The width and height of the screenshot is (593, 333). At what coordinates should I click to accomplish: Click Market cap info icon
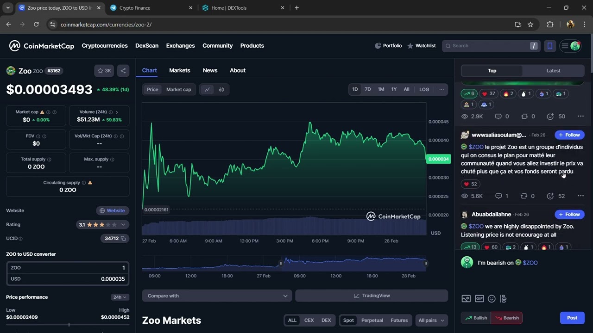(x=48, y=112)
